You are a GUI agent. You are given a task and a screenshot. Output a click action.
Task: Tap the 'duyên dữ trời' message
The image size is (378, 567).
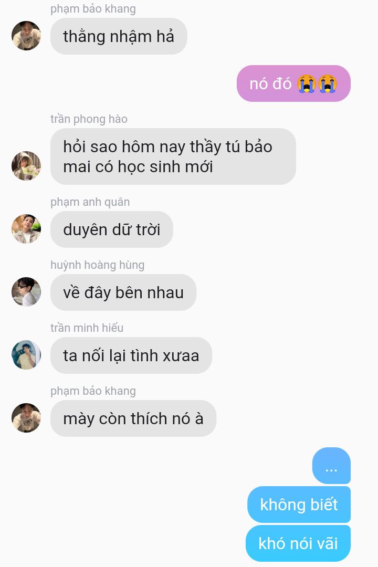[x=111, y=229]
